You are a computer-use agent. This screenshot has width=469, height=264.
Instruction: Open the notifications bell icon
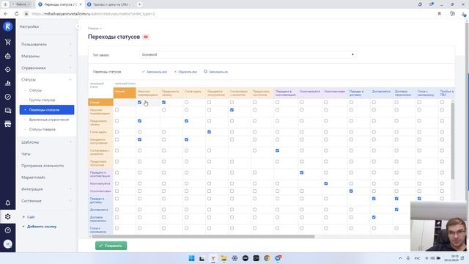click(x=8, y=203)
